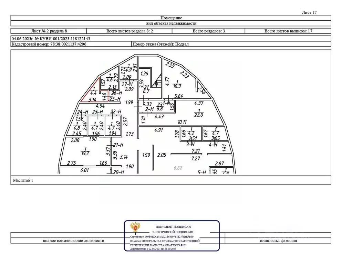The image size is (342, 265).
Task: Select the red-outlined triangular room 4.4
Action: click(x=93, y=93)
